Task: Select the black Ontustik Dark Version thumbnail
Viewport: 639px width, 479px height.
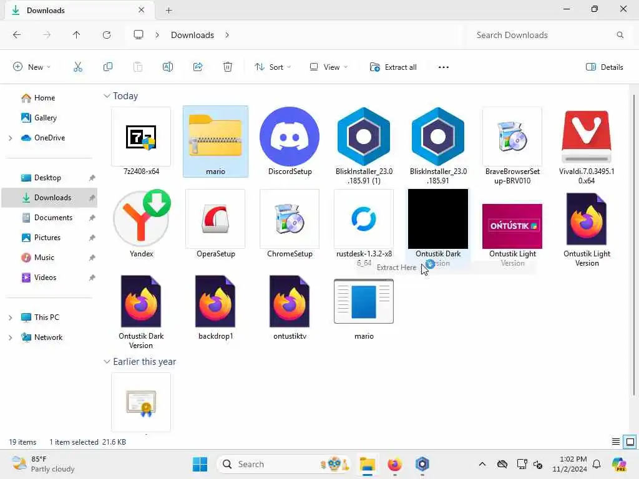Action: click(438, 219)
